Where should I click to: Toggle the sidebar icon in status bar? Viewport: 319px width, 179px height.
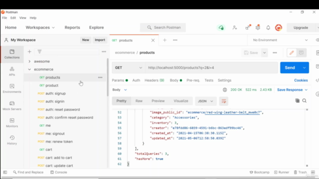[5, 172]
